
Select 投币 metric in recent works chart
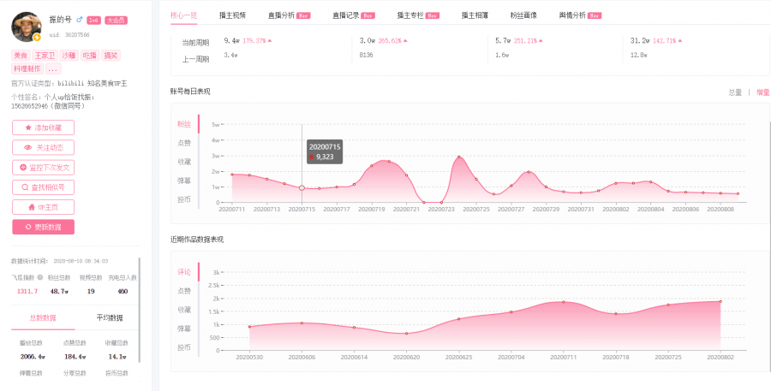(184, 347)
